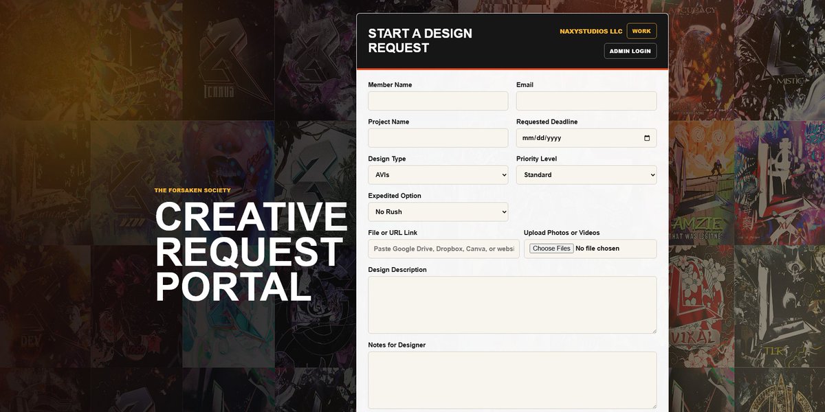Screen dimensions: 825x412
Task: Open the ADMIN LOGIN page
Action: coord(630,51)
